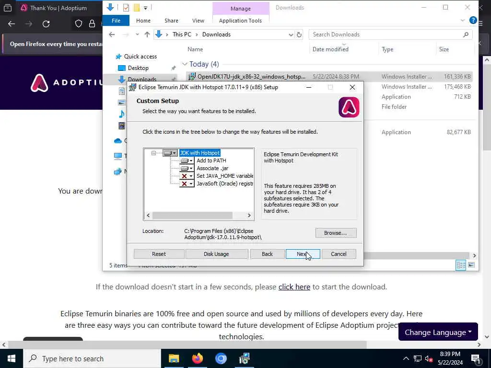Viewport: 491px width, 368px height.
Task: Click Cancel in the setup dialog
Action: (x=339, y=254)
